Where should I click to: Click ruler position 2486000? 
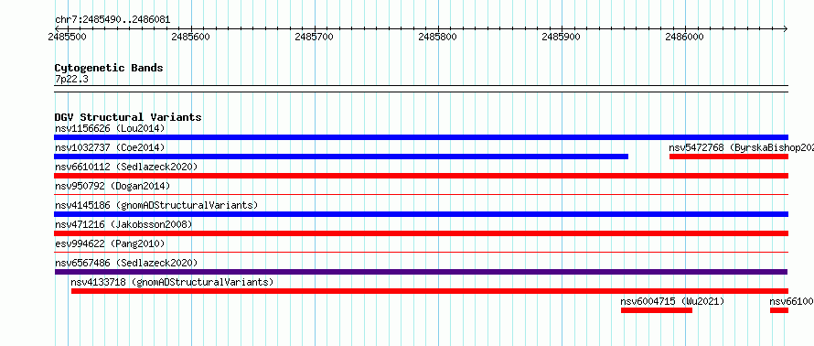(685, 37)
